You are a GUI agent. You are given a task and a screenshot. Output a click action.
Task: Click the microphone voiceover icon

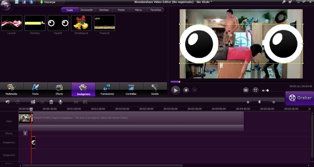(60, 102)
